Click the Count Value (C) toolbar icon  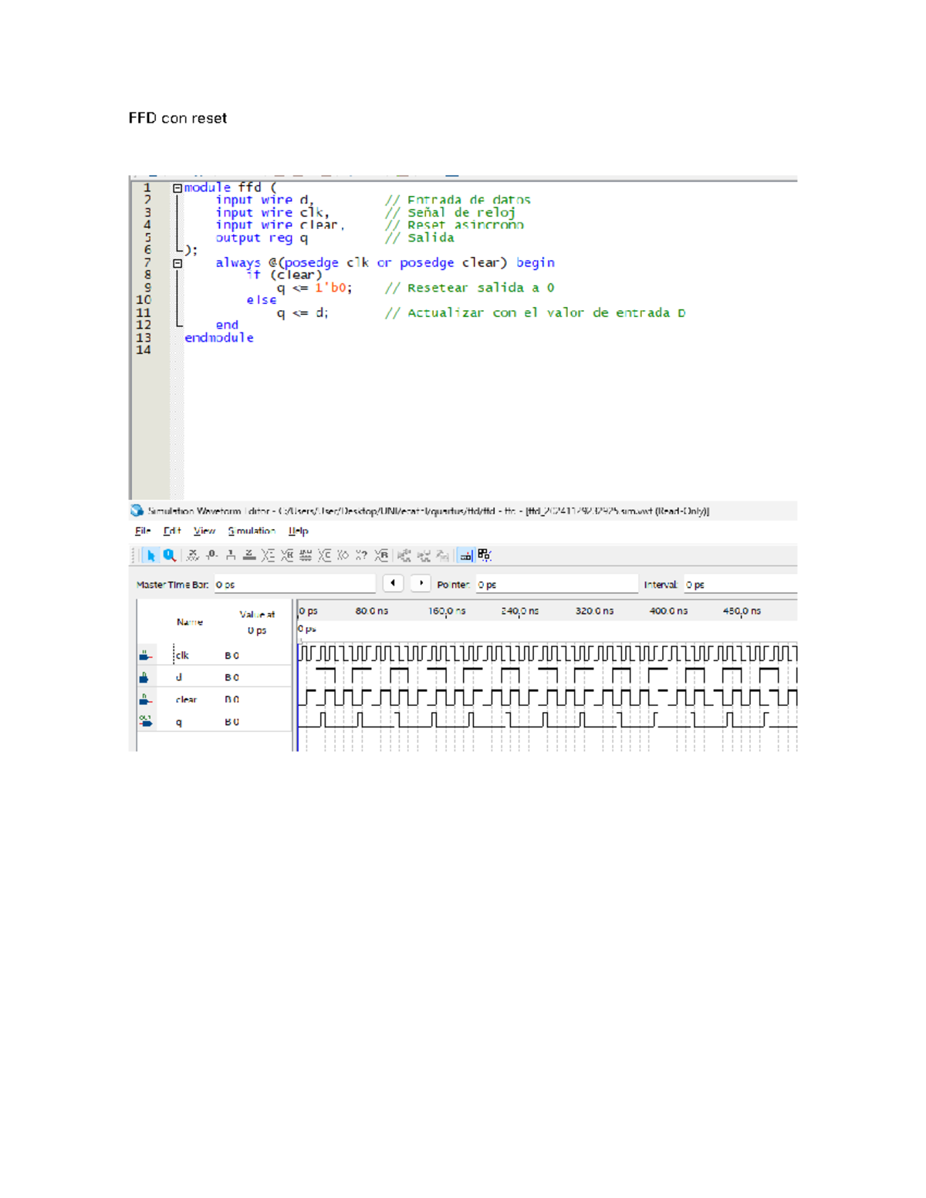point(324,555)
